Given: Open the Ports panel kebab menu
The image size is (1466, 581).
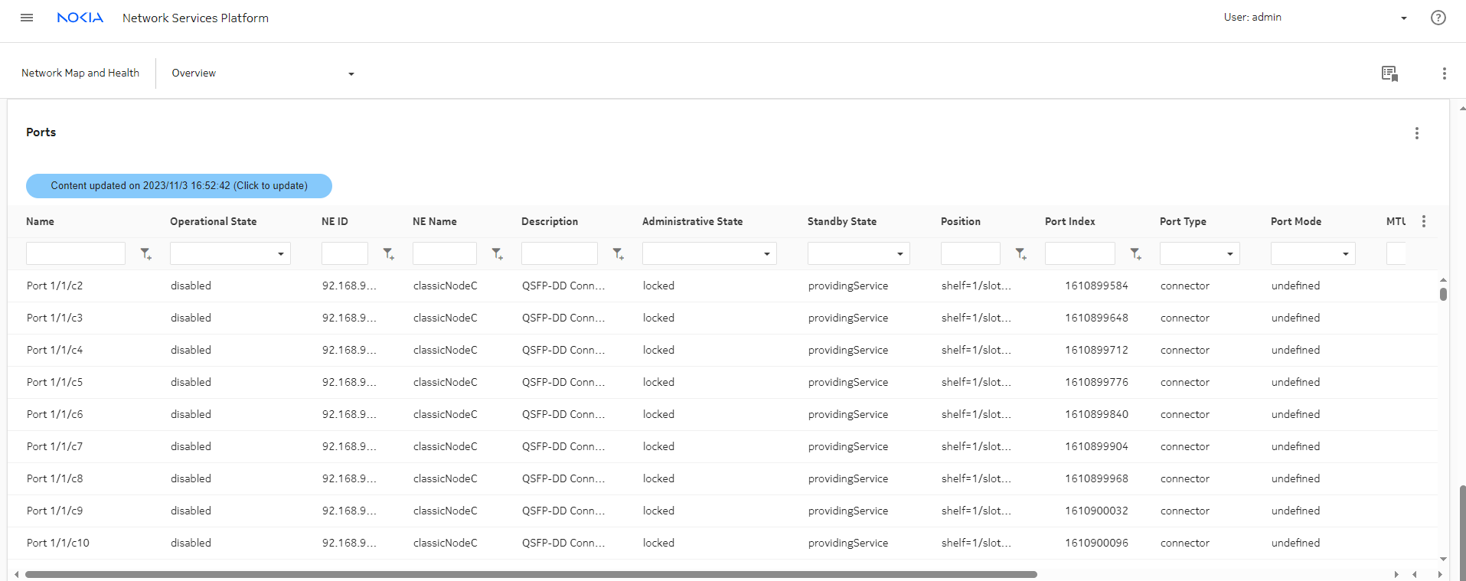Looking at the screenshot, I should click(1416, 133).
